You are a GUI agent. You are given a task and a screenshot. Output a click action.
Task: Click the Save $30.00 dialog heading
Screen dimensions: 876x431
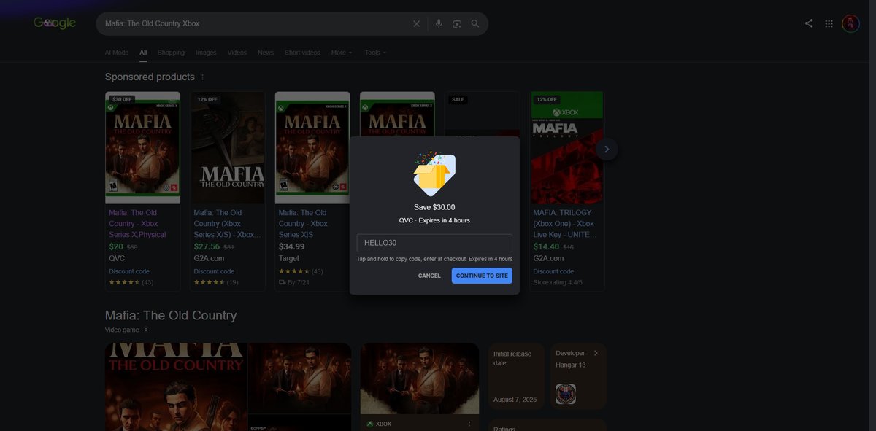coord(434,207)
